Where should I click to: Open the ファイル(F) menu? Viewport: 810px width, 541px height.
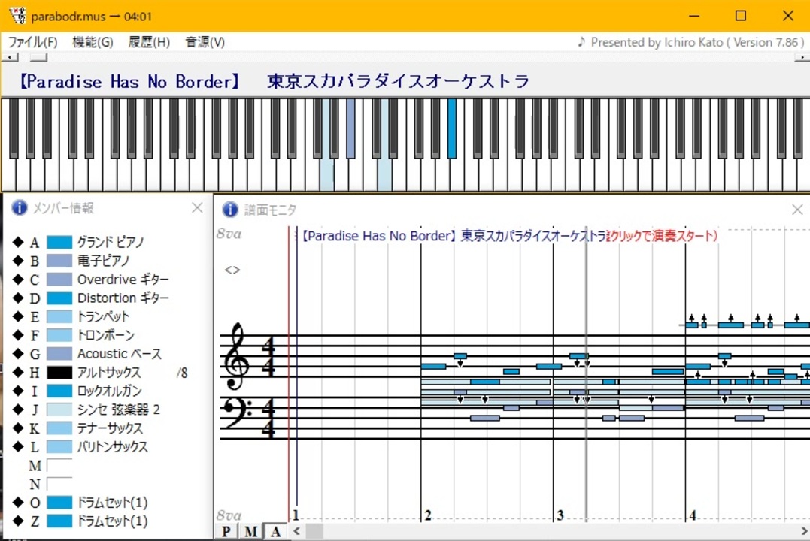click(x=32, y=42)
